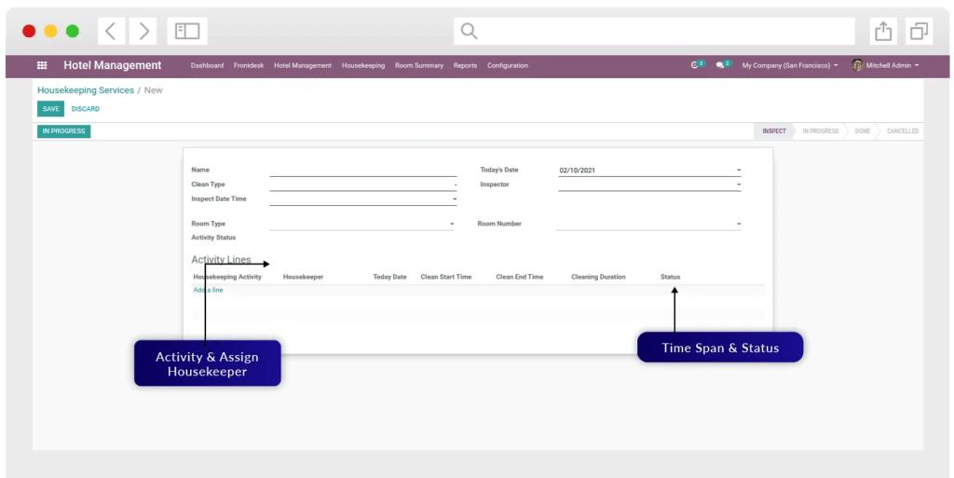Open the apps grid menu icon
Screen dimensions: 954x478
pos(42,65)
